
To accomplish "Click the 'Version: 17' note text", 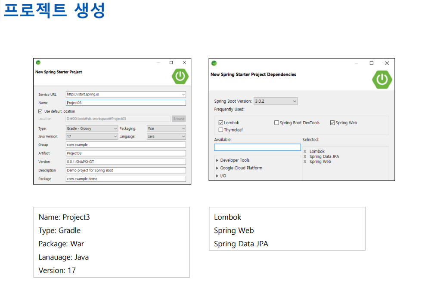I will point(57,270).
